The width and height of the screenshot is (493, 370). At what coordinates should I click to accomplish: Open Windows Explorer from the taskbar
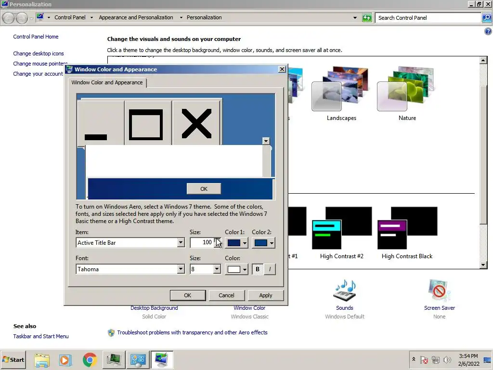[42, 359]
